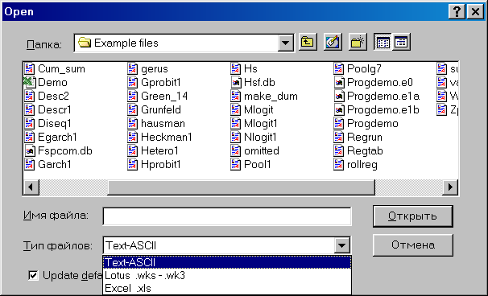Viewport: 488px width, 296px height.
Task: Click the Mlogit file icon
Action: (236, 109)
